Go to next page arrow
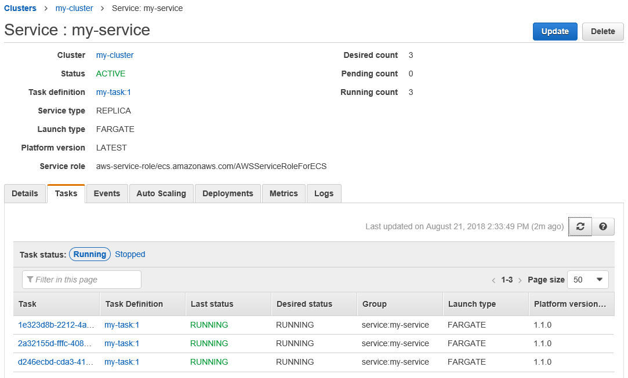 tap(520, 280)
